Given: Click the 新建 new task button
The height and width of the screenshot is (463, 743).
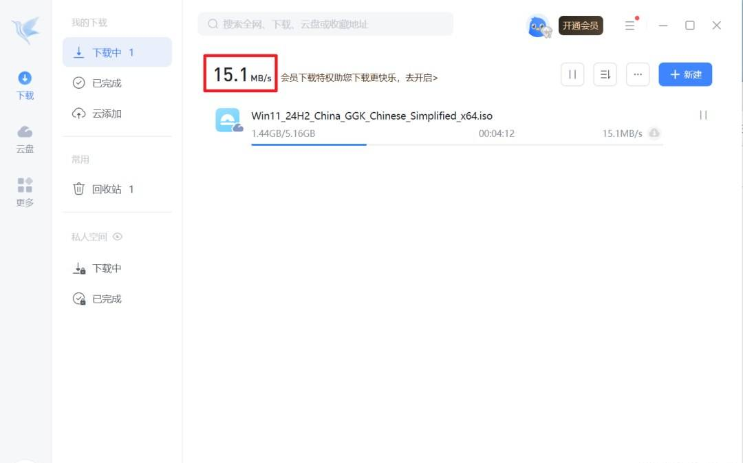Looking at the screenshot, I should point(685,74).
